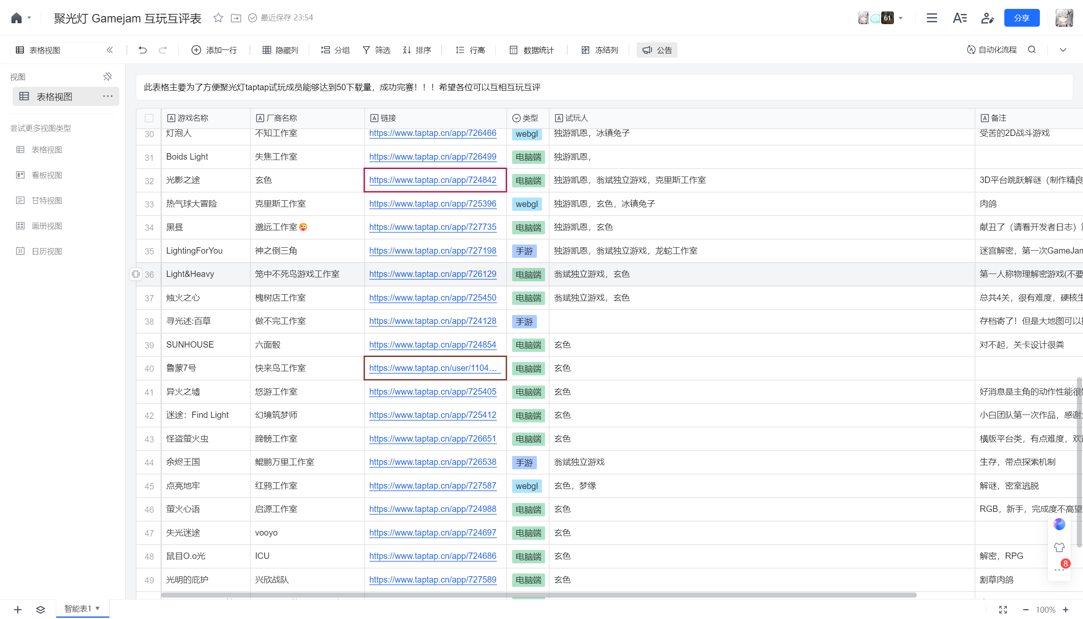Click the blue 分享 button
This screenshot has height=619, width=1083.
click(x=1021, y=18)
